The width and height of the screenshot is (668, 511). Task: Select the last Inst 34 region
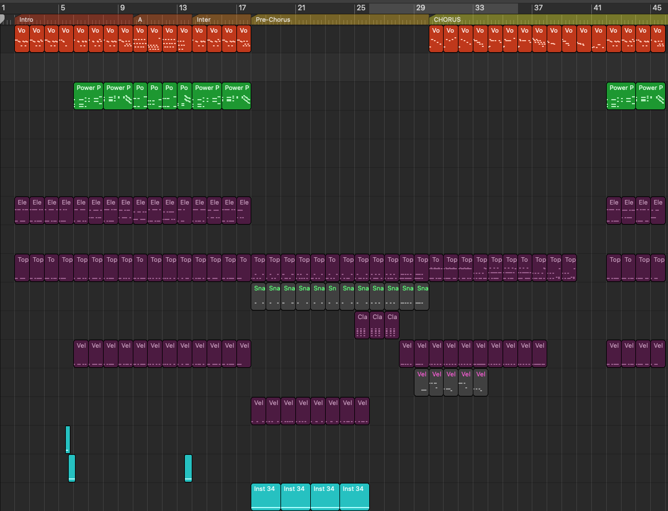(x=354, y=497)
